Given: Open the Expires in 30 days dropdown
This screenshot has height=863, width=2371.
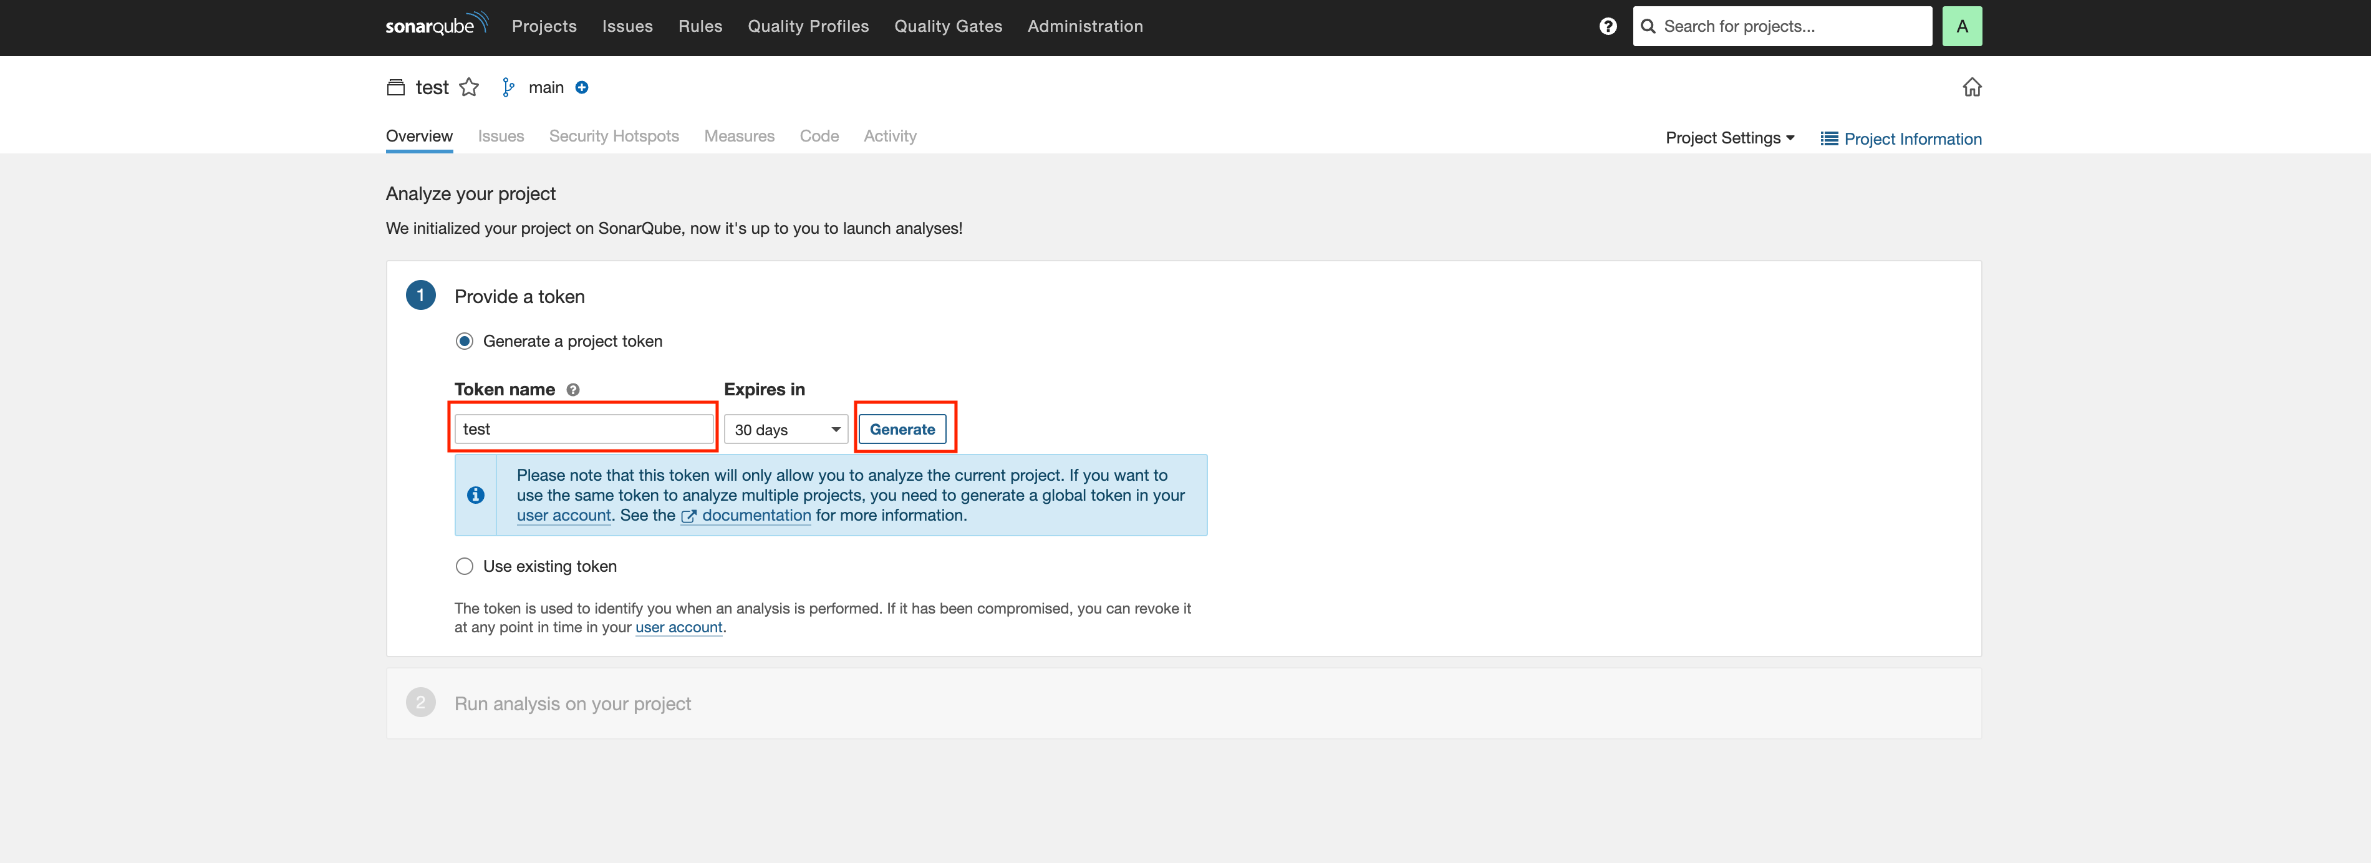Looking at the screenshot, I should [x=785, y=430].
